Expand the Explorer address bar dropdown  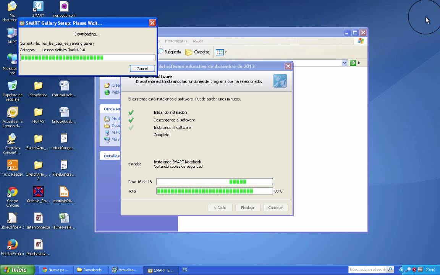tap(345, 63)
